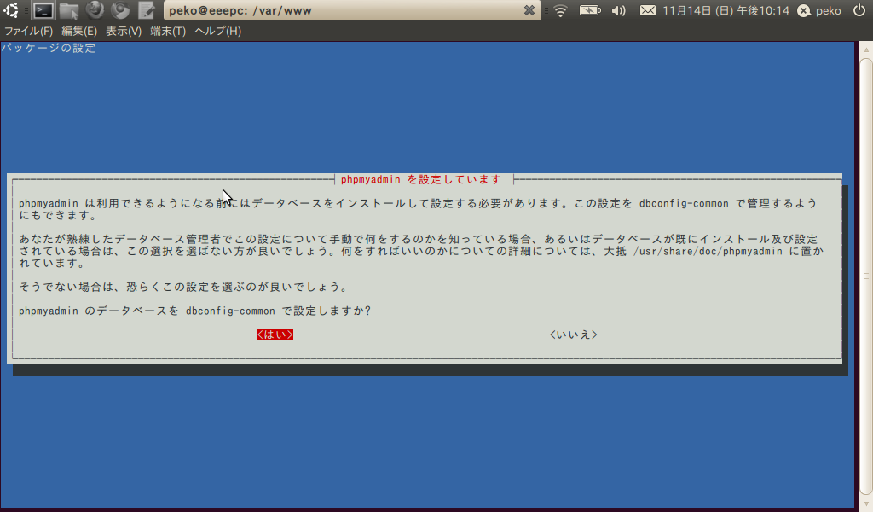Open the ヘルプ(H) menu
The width and height of the screenshot is (873, 512).
pos(217,32)
